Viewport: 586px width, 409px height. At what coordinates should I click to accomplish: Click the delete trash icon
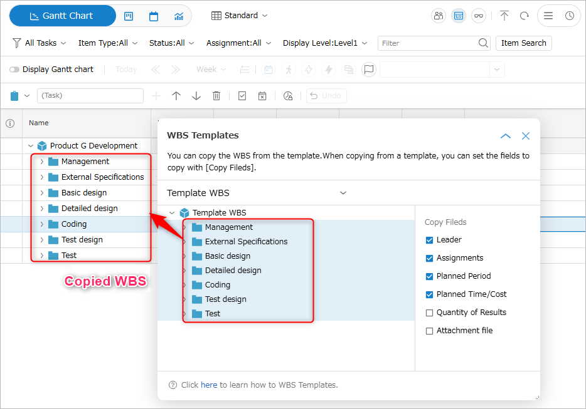(x=216, y=96)
